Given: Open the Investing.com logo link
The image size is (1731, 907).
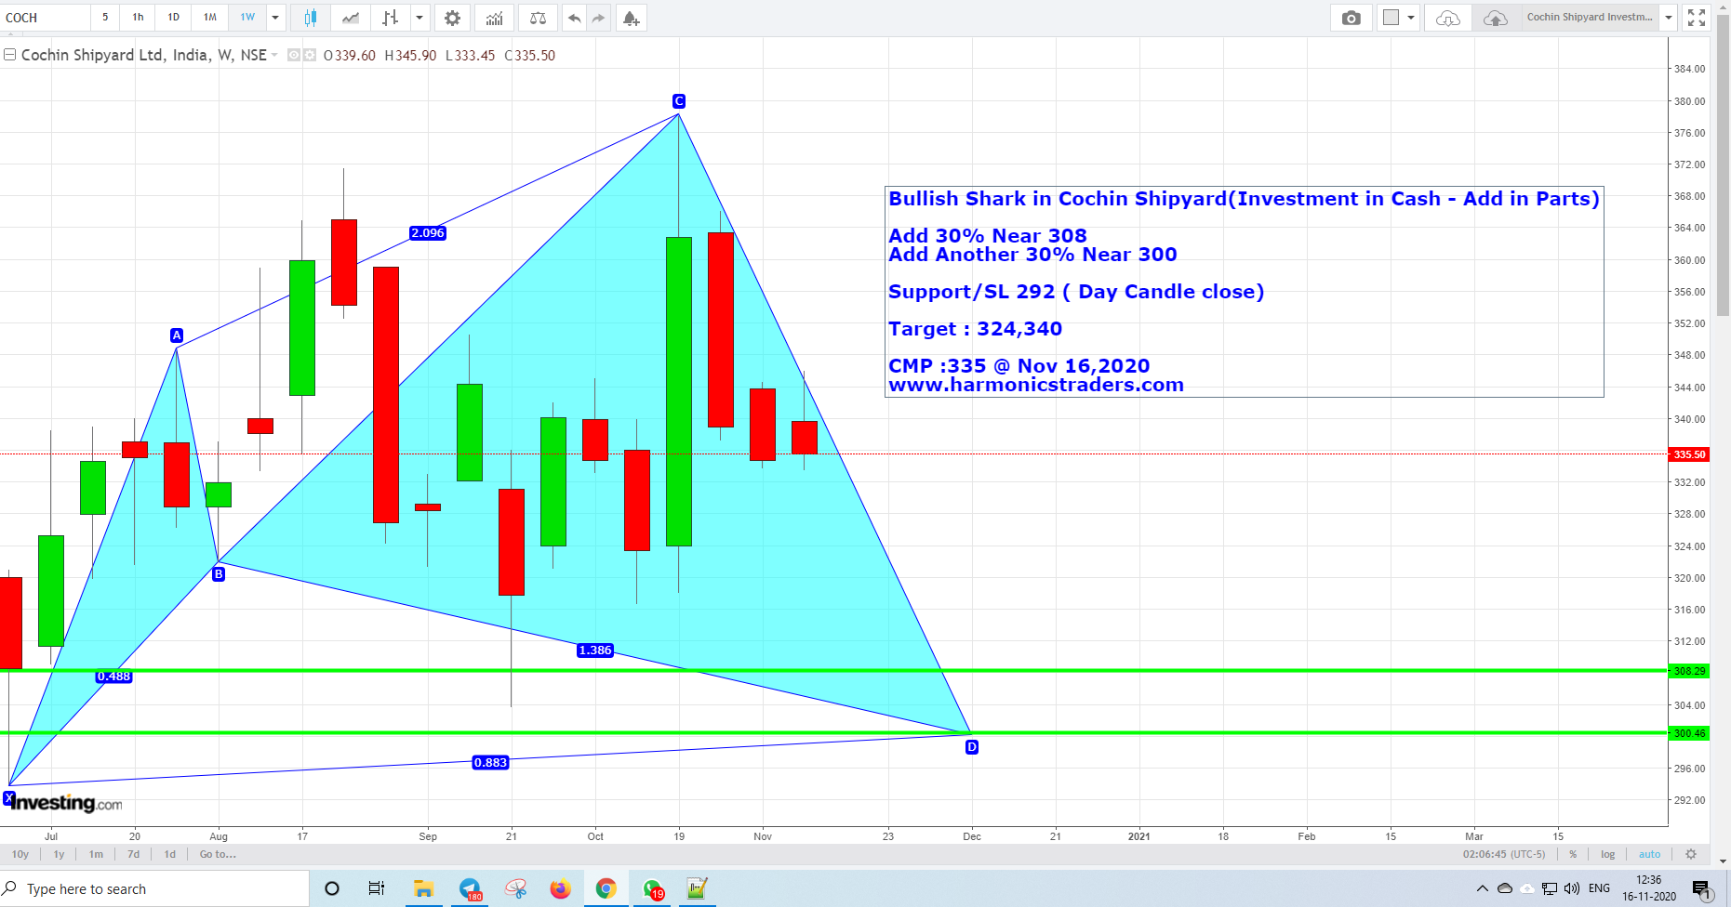Looking at the screenshot, I should point(60,803).
